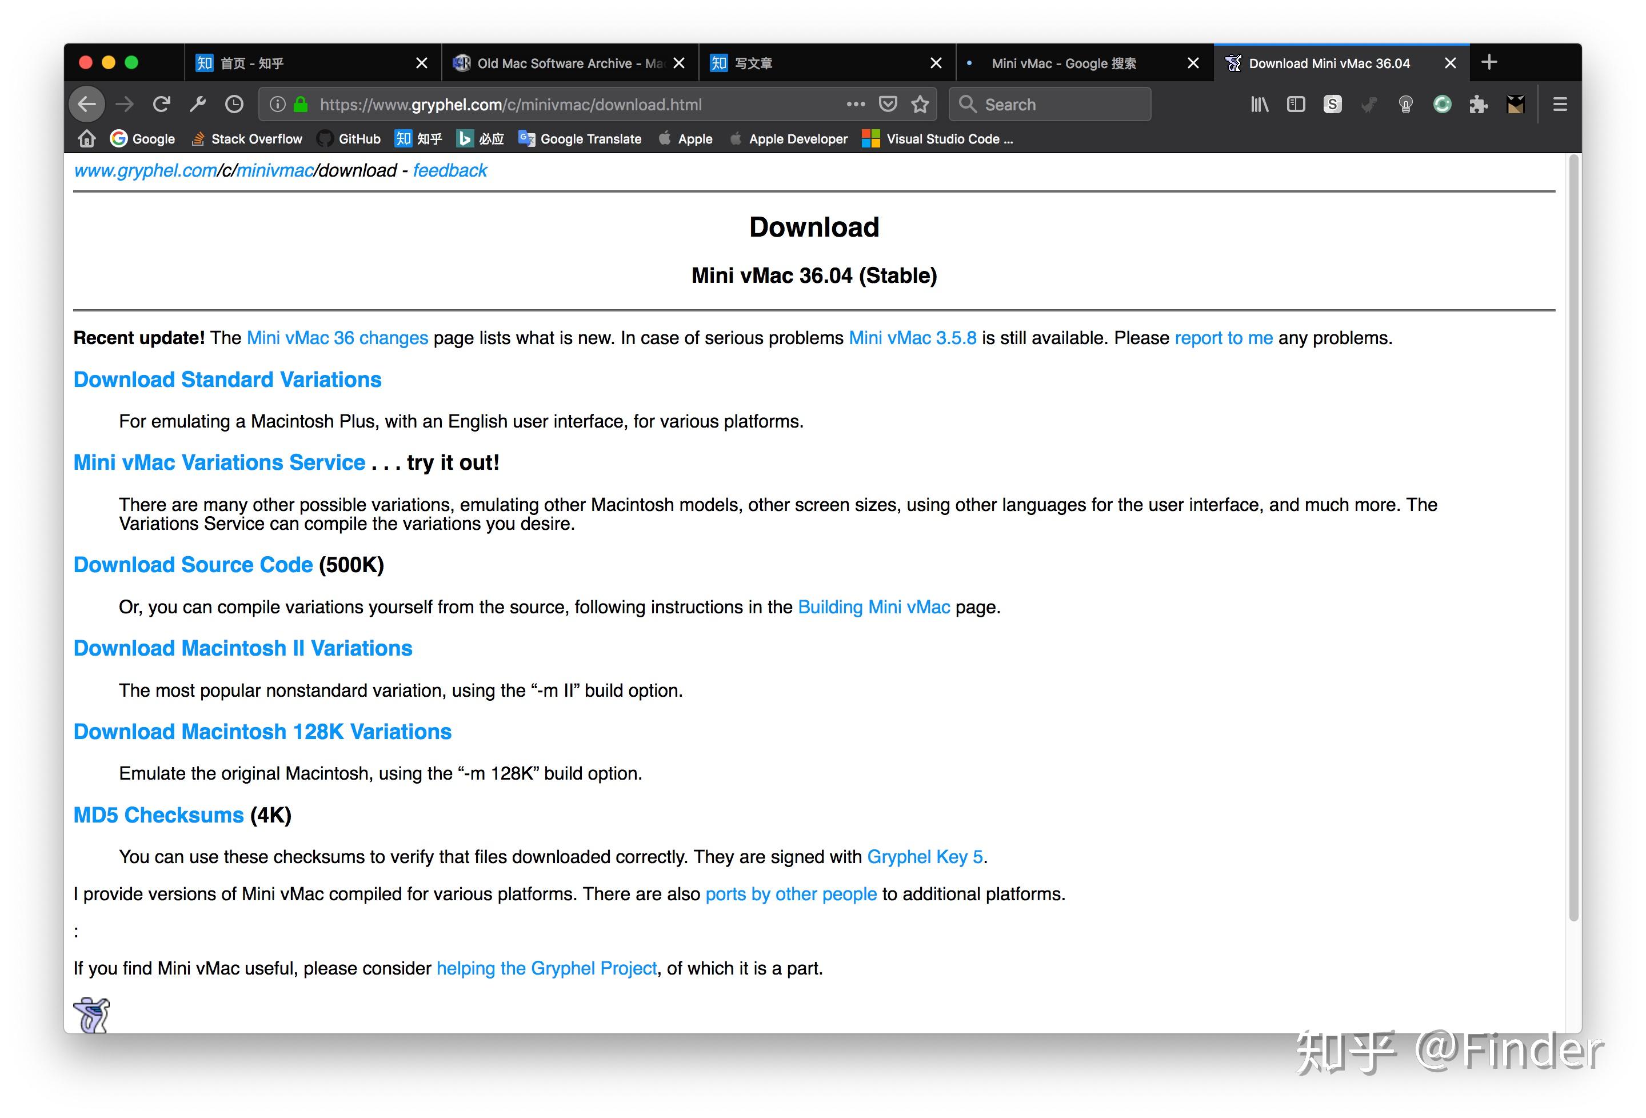Open the Firefox hamburger menu
Screen dimensions: 1646x1118
click(x=1560, y=105)
